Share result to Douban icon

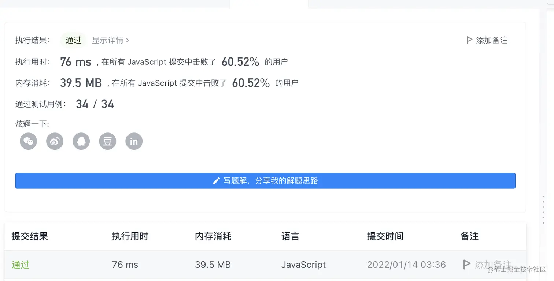point(107,141)
